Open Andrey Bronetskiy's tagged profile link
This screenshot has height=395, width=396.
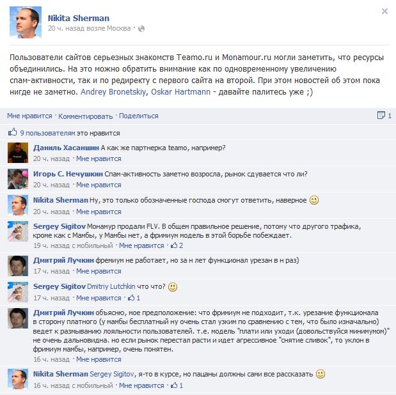click(x=113, y=91)
